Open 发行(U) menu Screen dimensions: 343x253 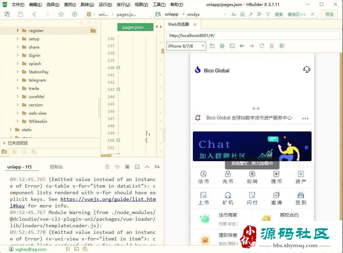coord(123,4)
